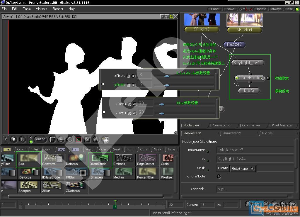Viewport: 300px width, 217px height.
Task: Select the Keylight_1v44 node
Action: click(248, 63)
